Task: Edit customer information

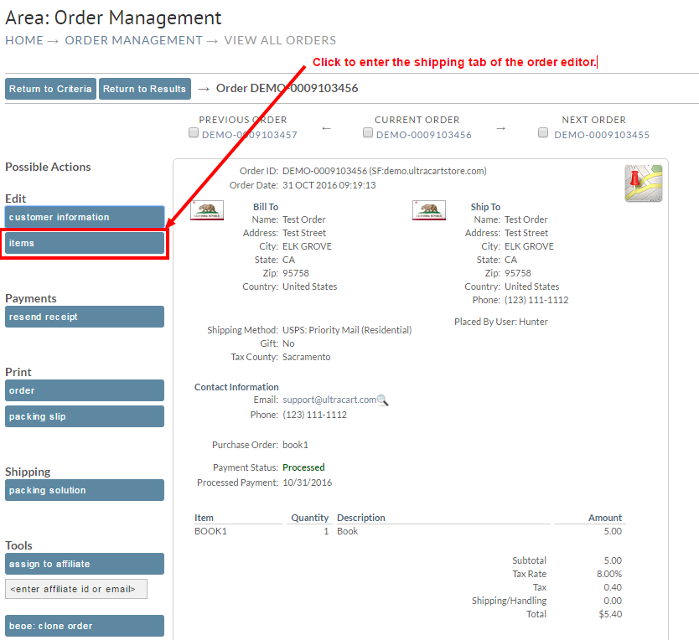Action: [85, 217]
